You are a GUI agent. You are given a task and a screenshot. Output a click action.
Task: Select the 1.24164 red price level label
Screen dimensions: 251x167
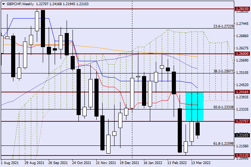tap(242, 92)
